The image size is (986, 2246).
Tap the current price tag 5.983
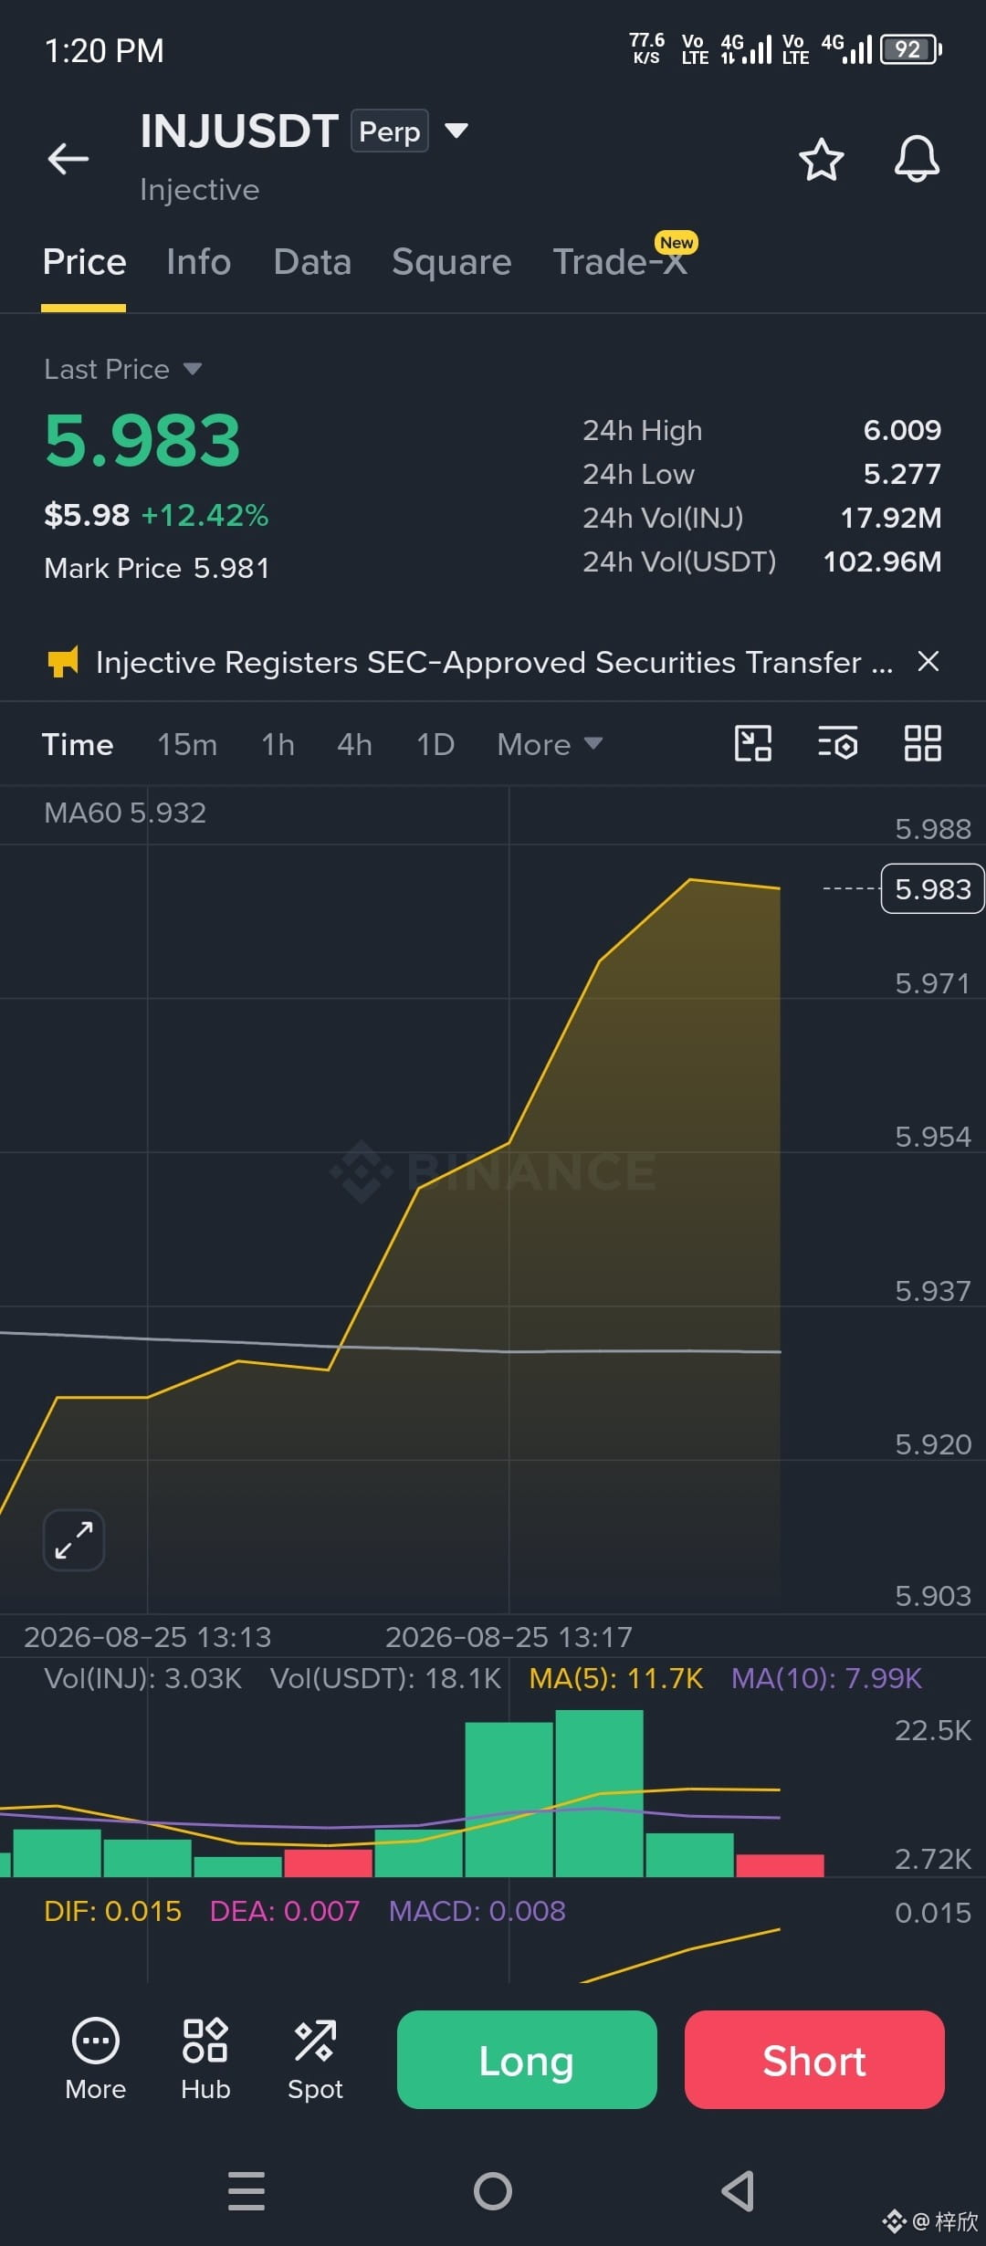[x=932, y=888]
